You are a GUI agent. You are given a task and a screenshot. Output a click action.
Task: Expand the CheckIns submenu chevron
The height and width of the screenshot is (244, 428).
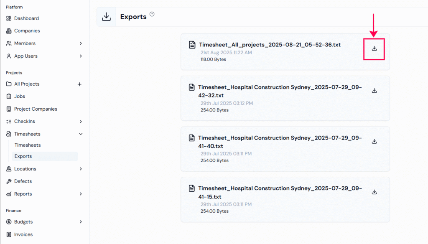(81, 122)
